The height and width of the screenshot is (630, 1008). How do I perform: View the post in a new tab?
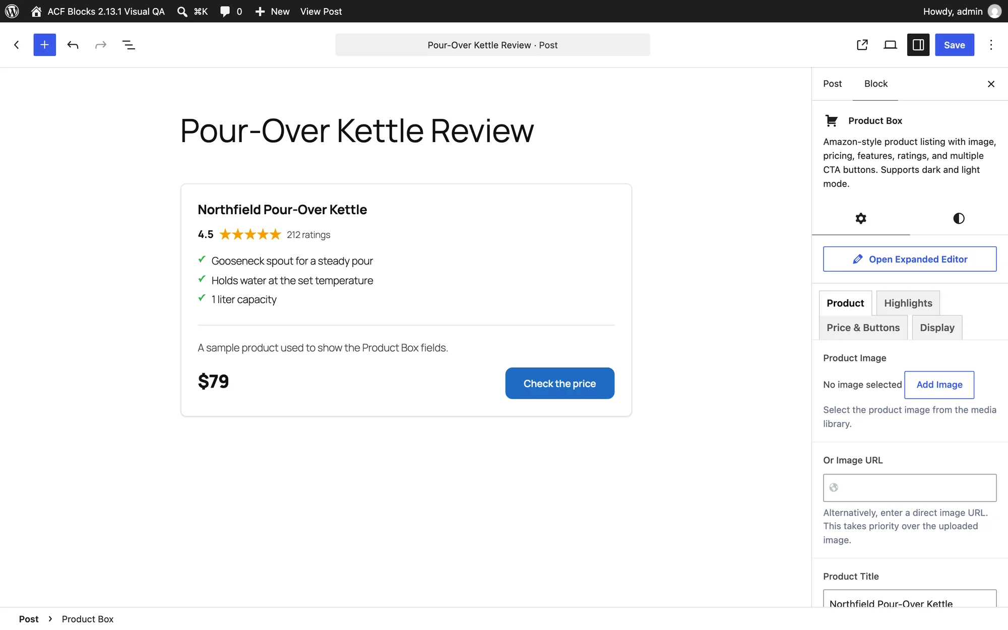862,45
